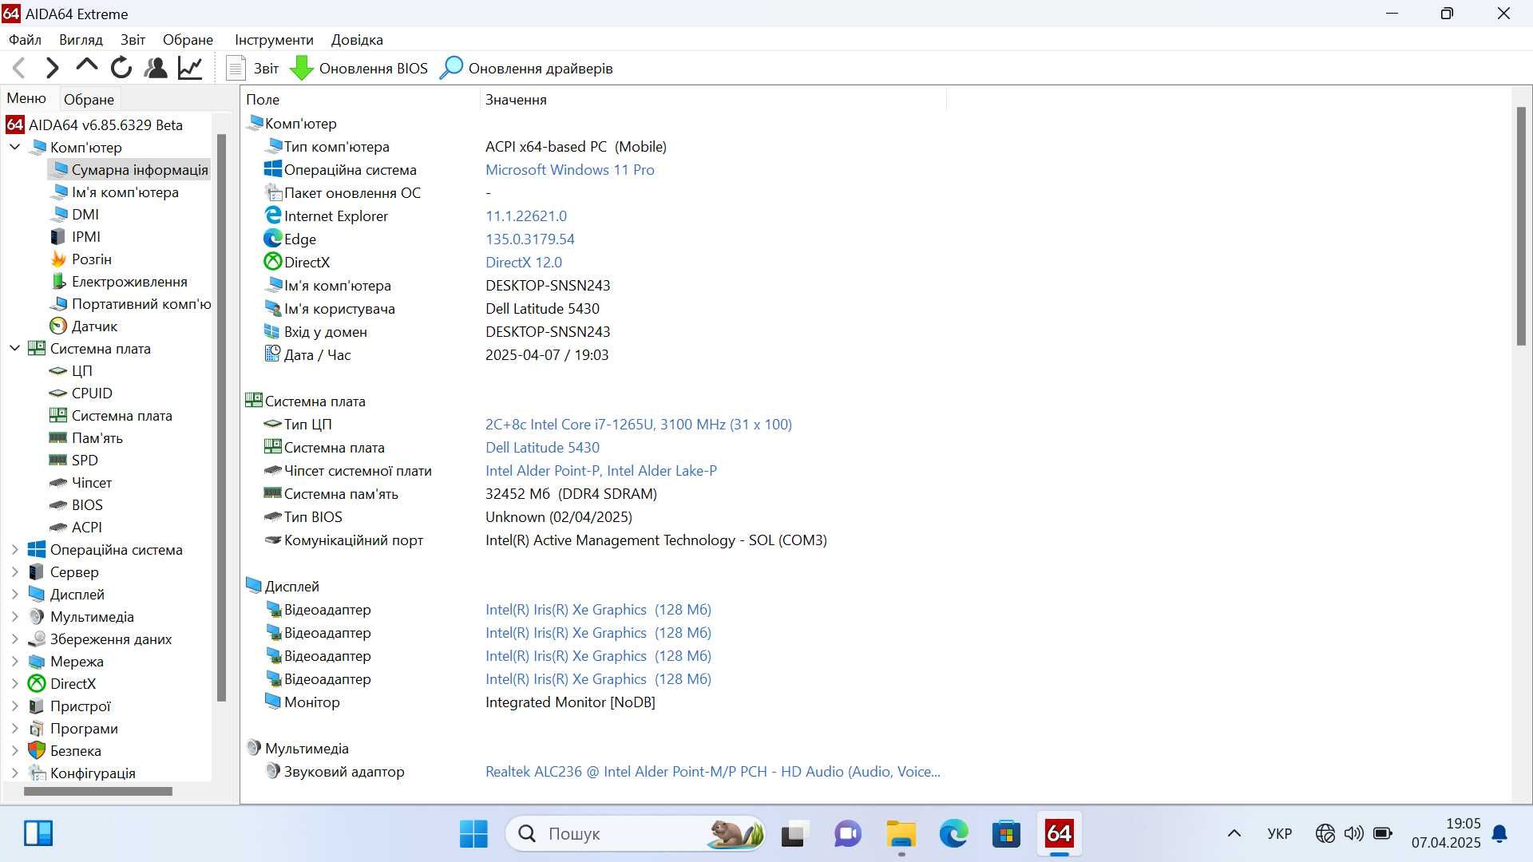Open the user profile toolbar icon
1533x862 pixels.
point(156,68)
